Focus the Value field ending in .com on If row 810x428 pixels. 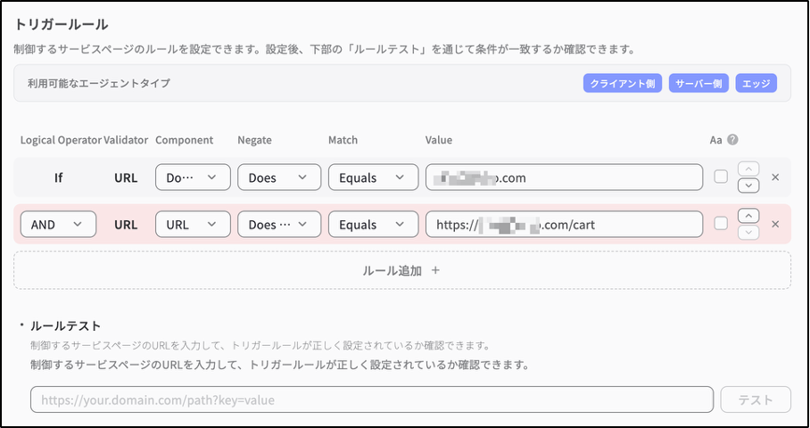point(564,177)
